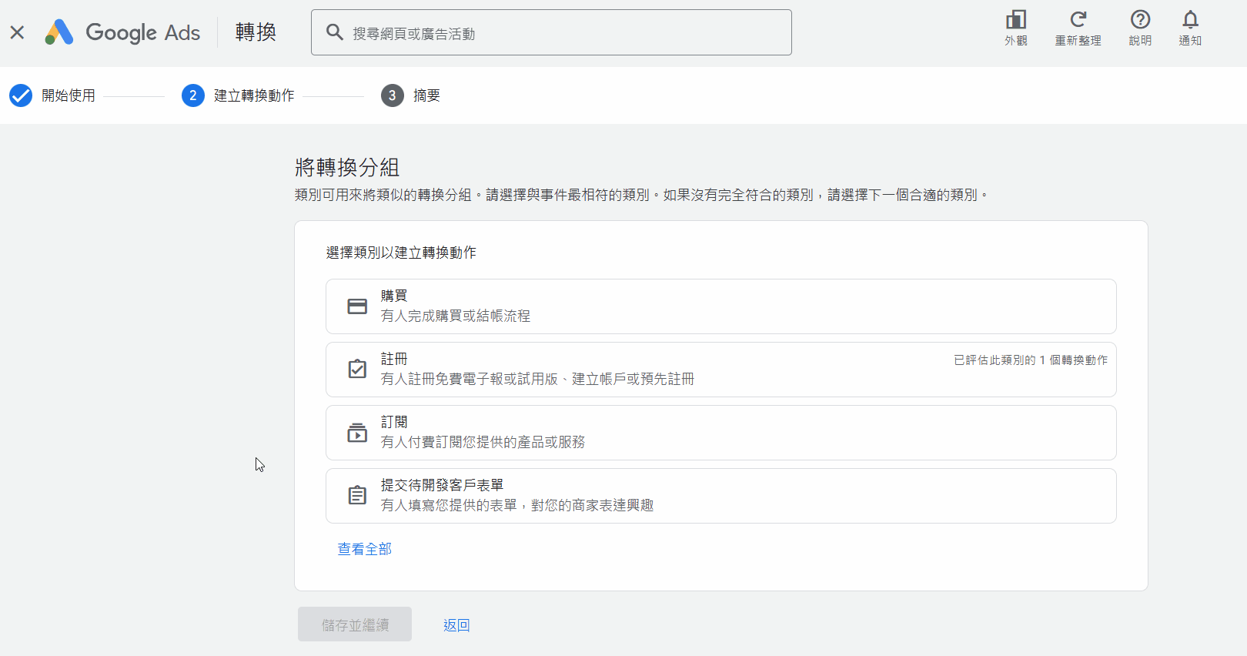This screenshot has height=656, width=1247.
Task: Select the 購買 purchase category
Action: point(720,306)
